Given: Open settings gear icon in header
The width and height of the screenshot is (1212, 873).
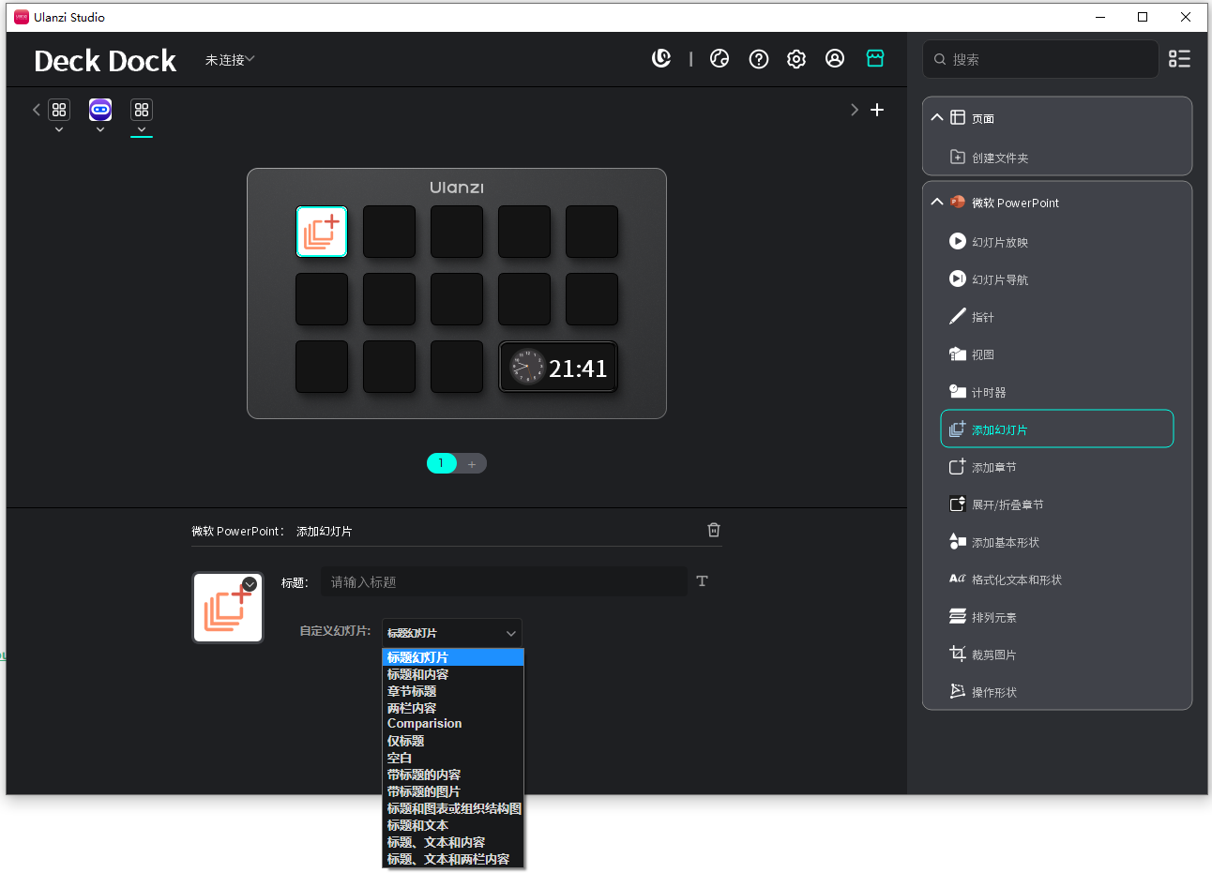Looking at the screenshot, I should 795,59.
